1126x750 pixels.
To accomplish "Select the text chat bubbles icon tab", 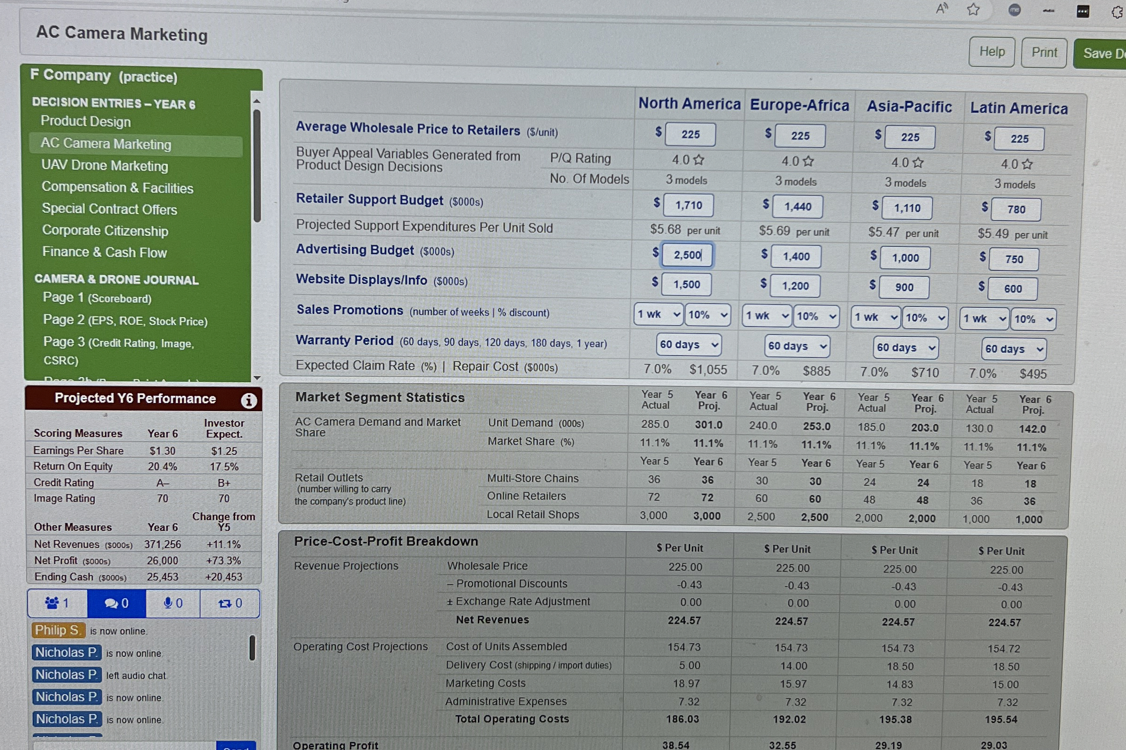I will (117, 603).
